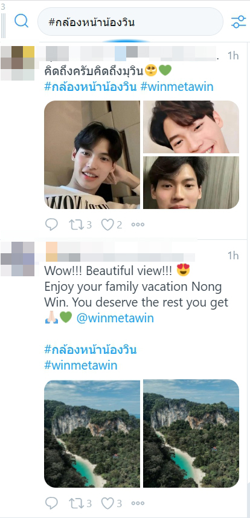Image resolution: width=250 pixels, height=518 pixels.
Task: Open left beach aerial photo
Action: 92,433
